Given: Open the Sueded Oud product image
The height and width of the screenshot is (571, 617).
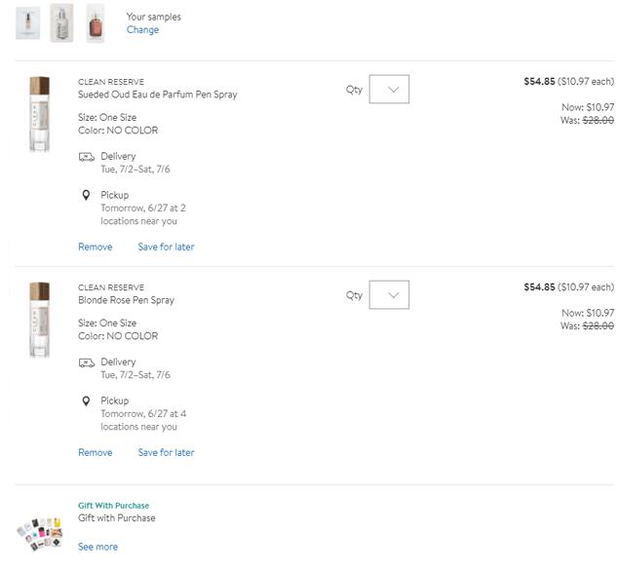Looking at the screenshot, I should (x=40, y=114).
